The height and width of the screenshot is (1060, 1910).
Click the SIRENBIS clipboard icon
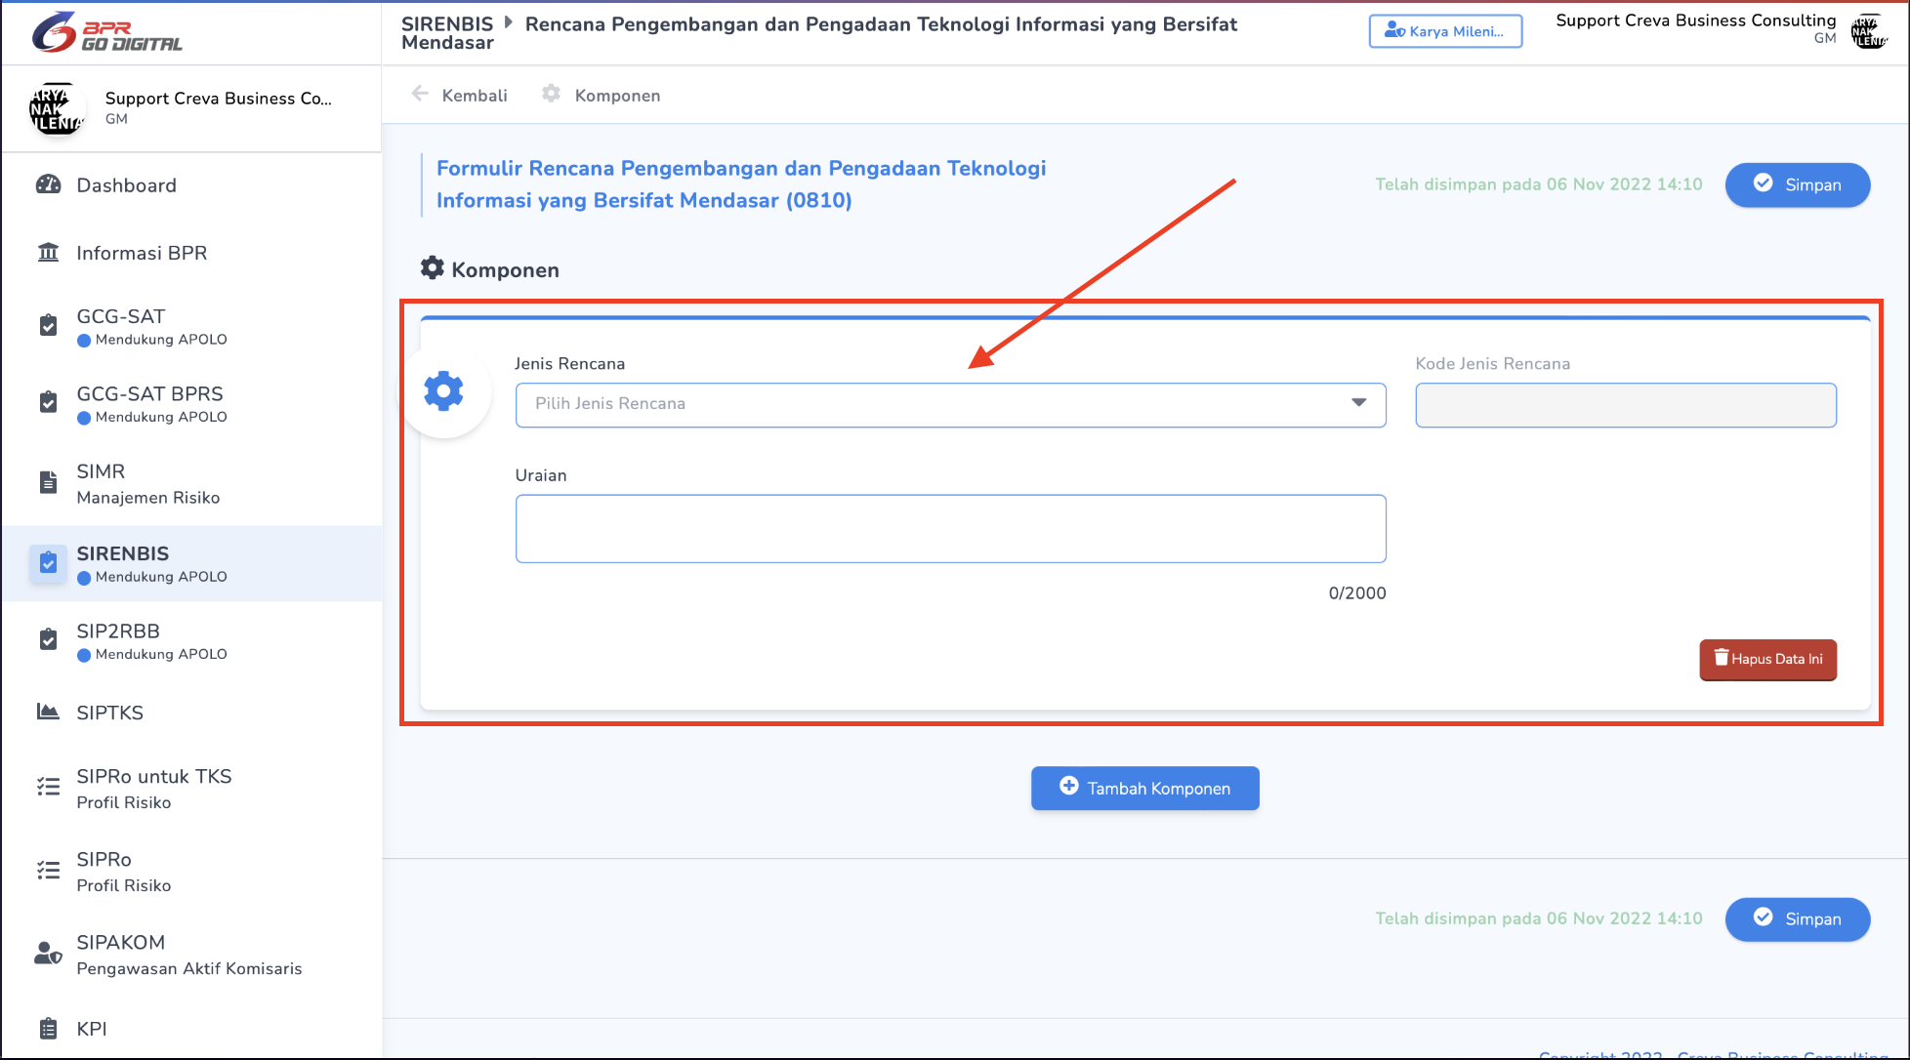48,563
